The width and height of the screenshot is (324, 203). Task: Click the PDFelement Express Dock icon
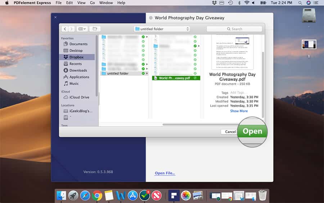click(174, 195)
